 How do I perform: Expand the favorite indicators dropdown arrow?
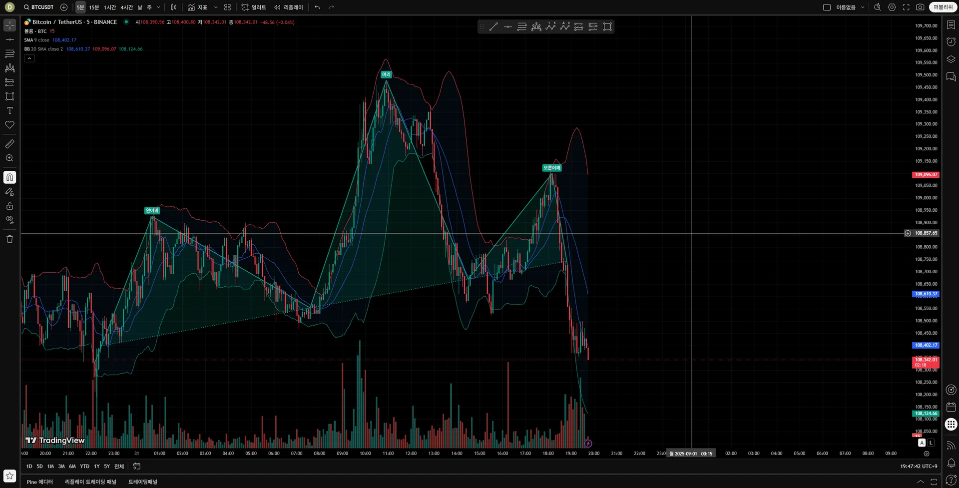point(216,7)
